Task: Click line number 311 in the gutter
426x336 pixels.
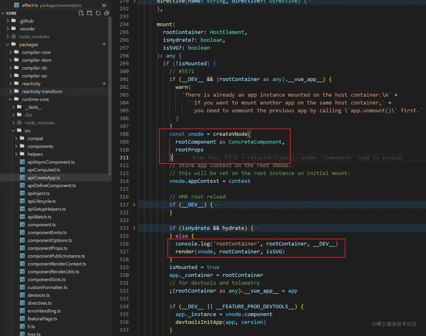Action: point(124,157)
